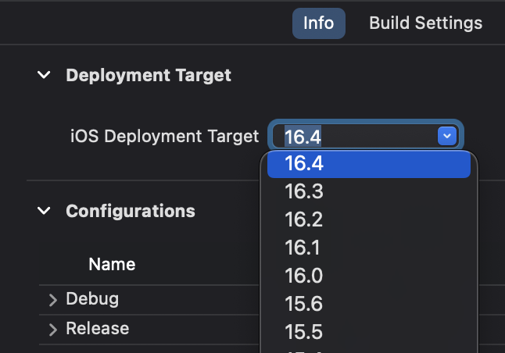Viewport: 505px width, 353px height.
Task: Click the iOS Deployment Target dropdown arrow
Action: [x=446, y=136]
